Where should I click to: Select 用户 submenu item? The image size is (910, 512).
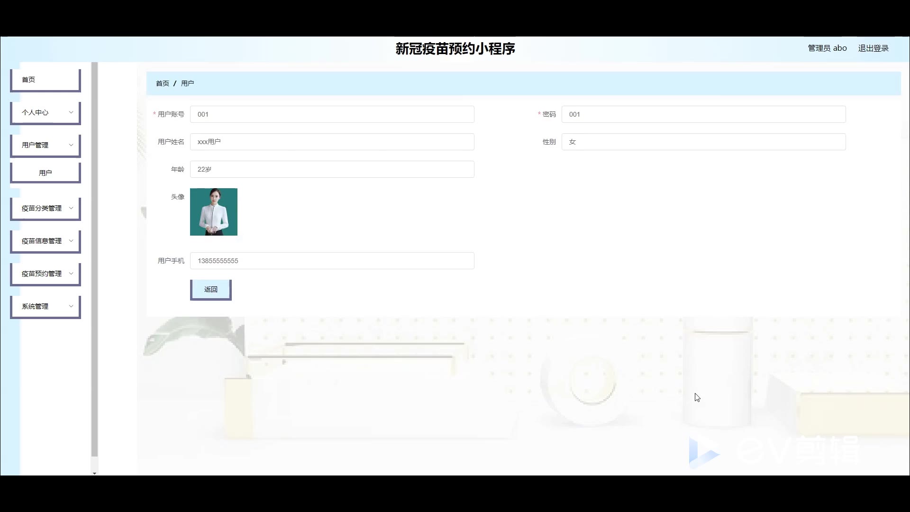(x=45, y=173)
